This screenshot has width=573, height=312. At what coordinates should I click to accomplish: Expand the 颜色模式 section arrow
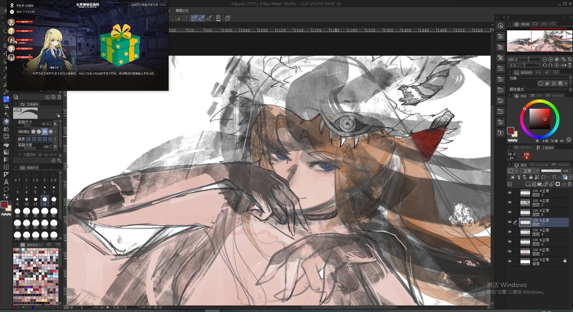(571, 89)
